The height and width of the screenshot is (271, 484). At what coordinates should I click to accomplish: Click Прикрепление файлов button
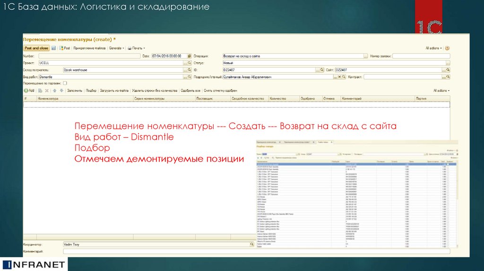[89, 48]
